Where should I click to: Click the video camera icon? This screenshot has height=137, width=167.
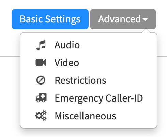[41, 62]
